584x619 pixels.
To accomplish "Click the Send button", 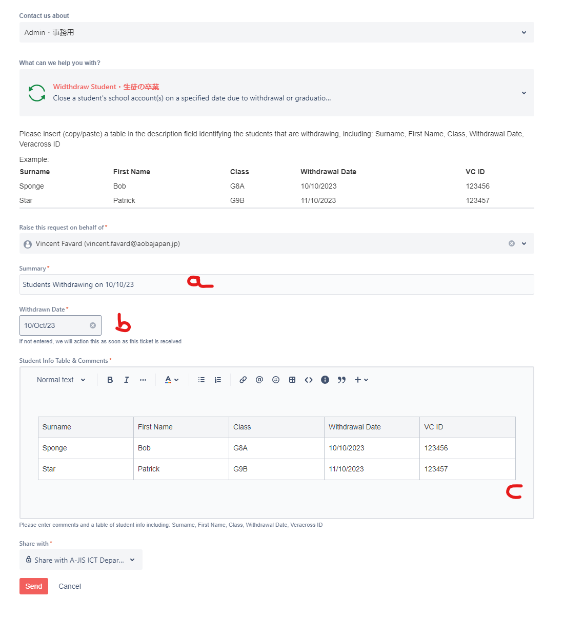I will click(x=34, y=586).
